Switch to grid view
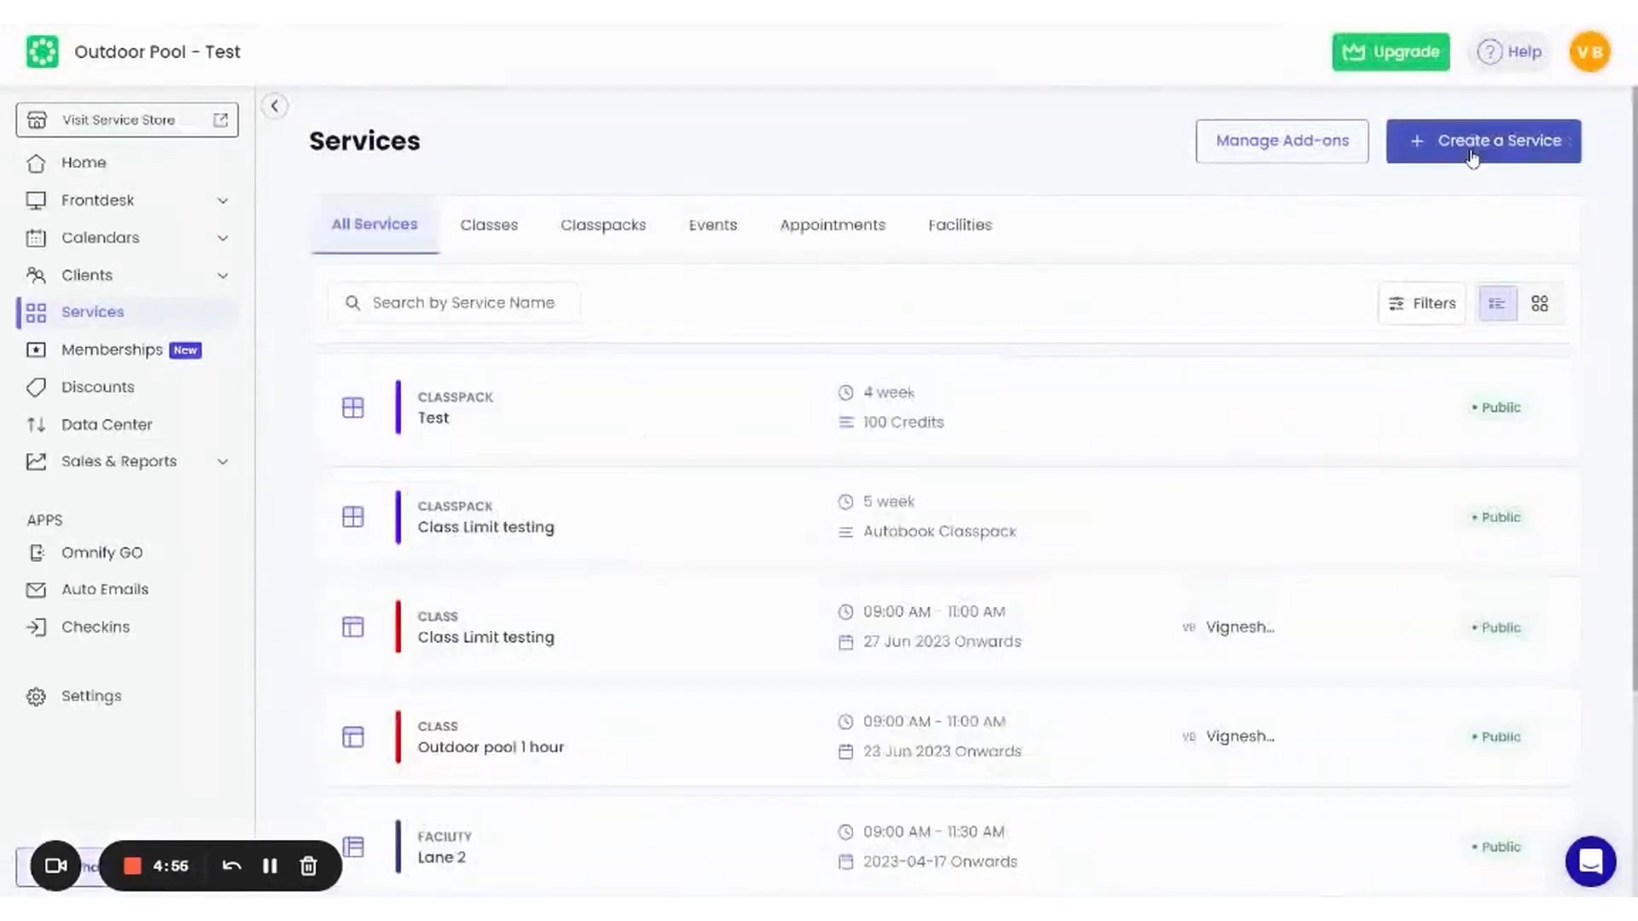Screen dimensions: 1638x921 pos(1540,304)
